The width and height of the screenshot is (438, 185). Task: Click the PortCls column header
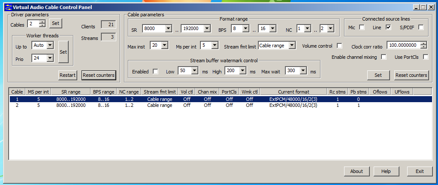pos(229,92)
